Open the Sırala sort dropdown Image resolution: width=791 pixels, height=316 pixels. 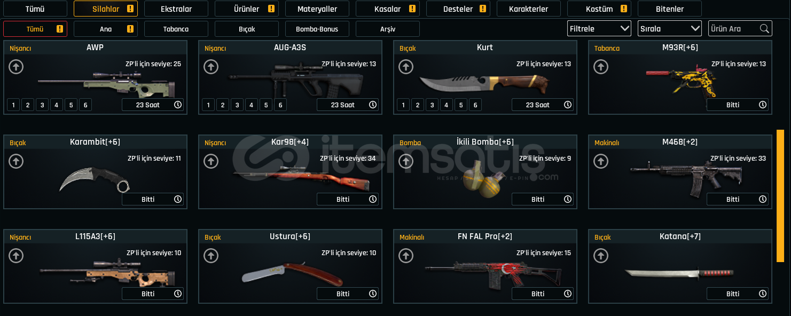tap(670, 29)
